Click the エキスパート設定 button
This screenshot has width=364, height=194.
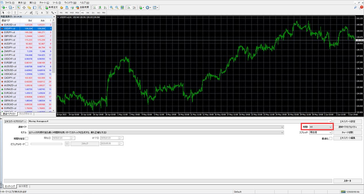(347, 122)
